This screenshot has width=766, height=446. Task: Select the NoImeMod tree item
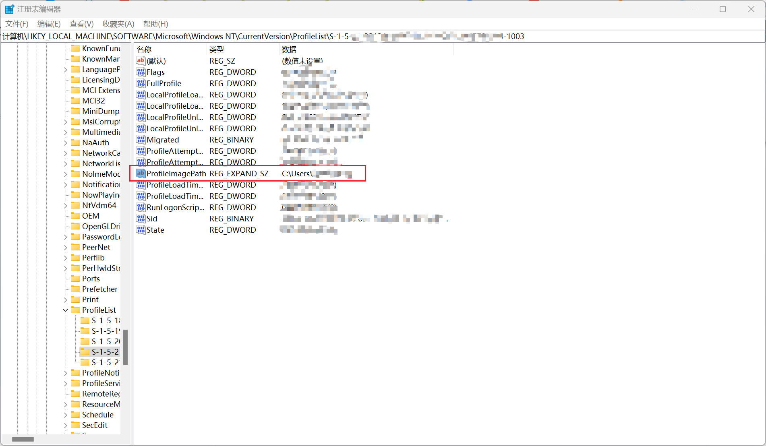click(101, 174)
